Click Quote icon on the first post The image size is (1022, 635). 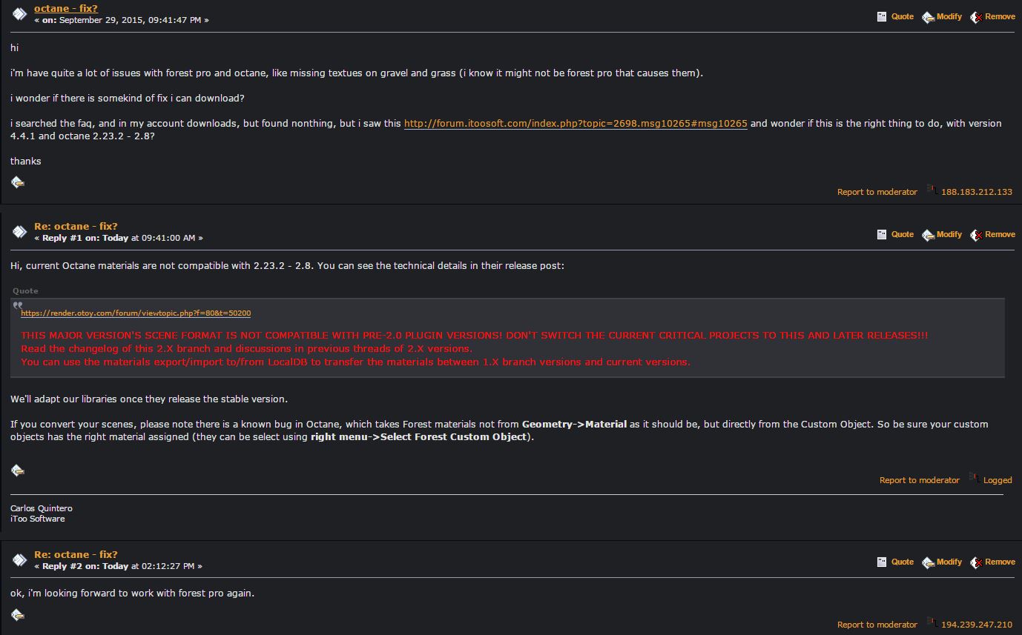pyautogui.click(x=882, y=16)
